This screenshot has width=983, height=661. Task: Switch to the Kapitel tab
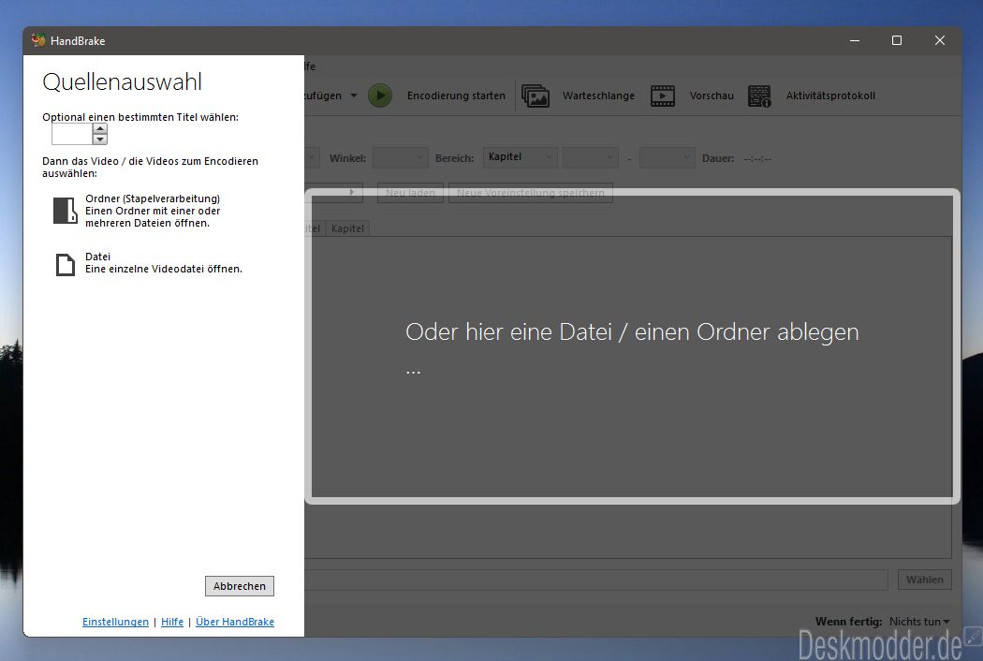pyautogui.click(x=347, y=228)
